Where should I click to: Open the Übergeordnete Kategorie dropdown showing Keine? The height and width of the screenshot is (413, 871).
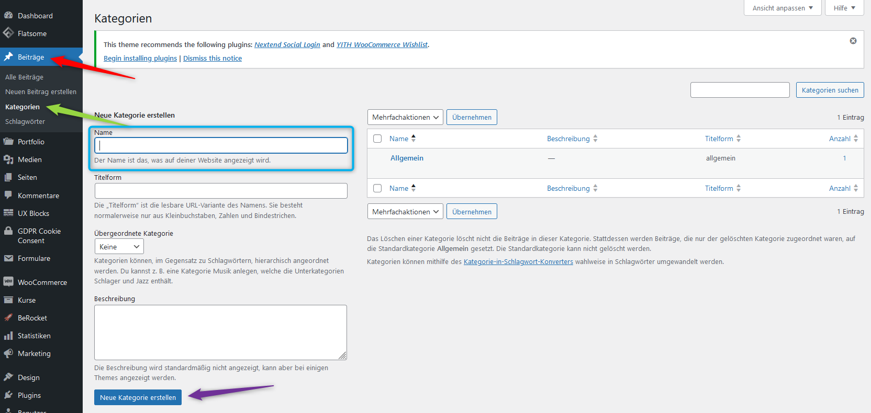119,247
